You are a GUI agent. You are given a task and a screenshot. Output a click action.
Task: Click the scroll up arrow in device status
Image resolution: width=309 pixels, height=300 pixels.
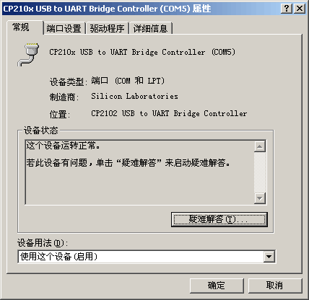tap(260, 146)
